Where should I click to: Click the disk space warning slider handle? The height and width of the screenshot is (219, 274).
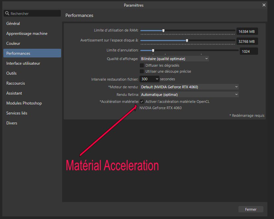(x=187, y=40)
